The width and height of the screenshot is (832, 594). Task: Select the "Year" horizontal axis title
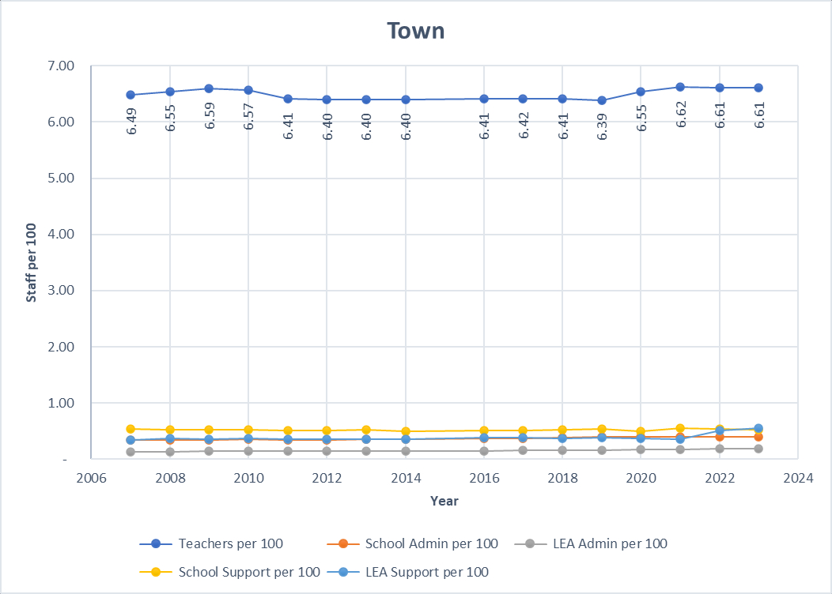click(x=444, y=501)
